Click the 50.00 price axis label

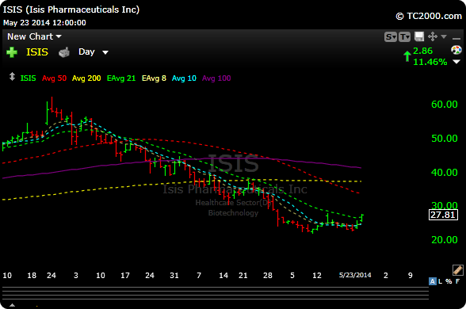(x=445, y=138)
